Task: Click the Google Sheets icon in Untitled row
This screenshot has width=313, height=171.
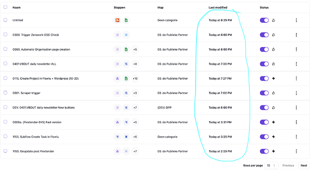Action: (126, 20)
